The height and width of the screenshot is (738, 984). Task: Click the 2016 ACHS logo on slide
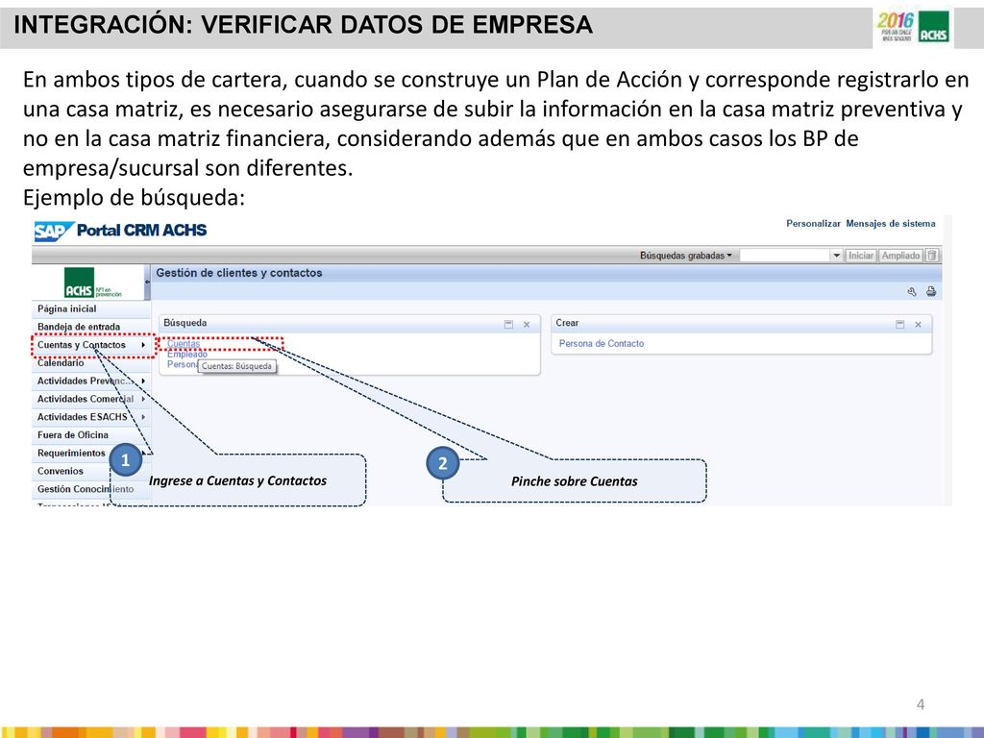pos(914,28)
